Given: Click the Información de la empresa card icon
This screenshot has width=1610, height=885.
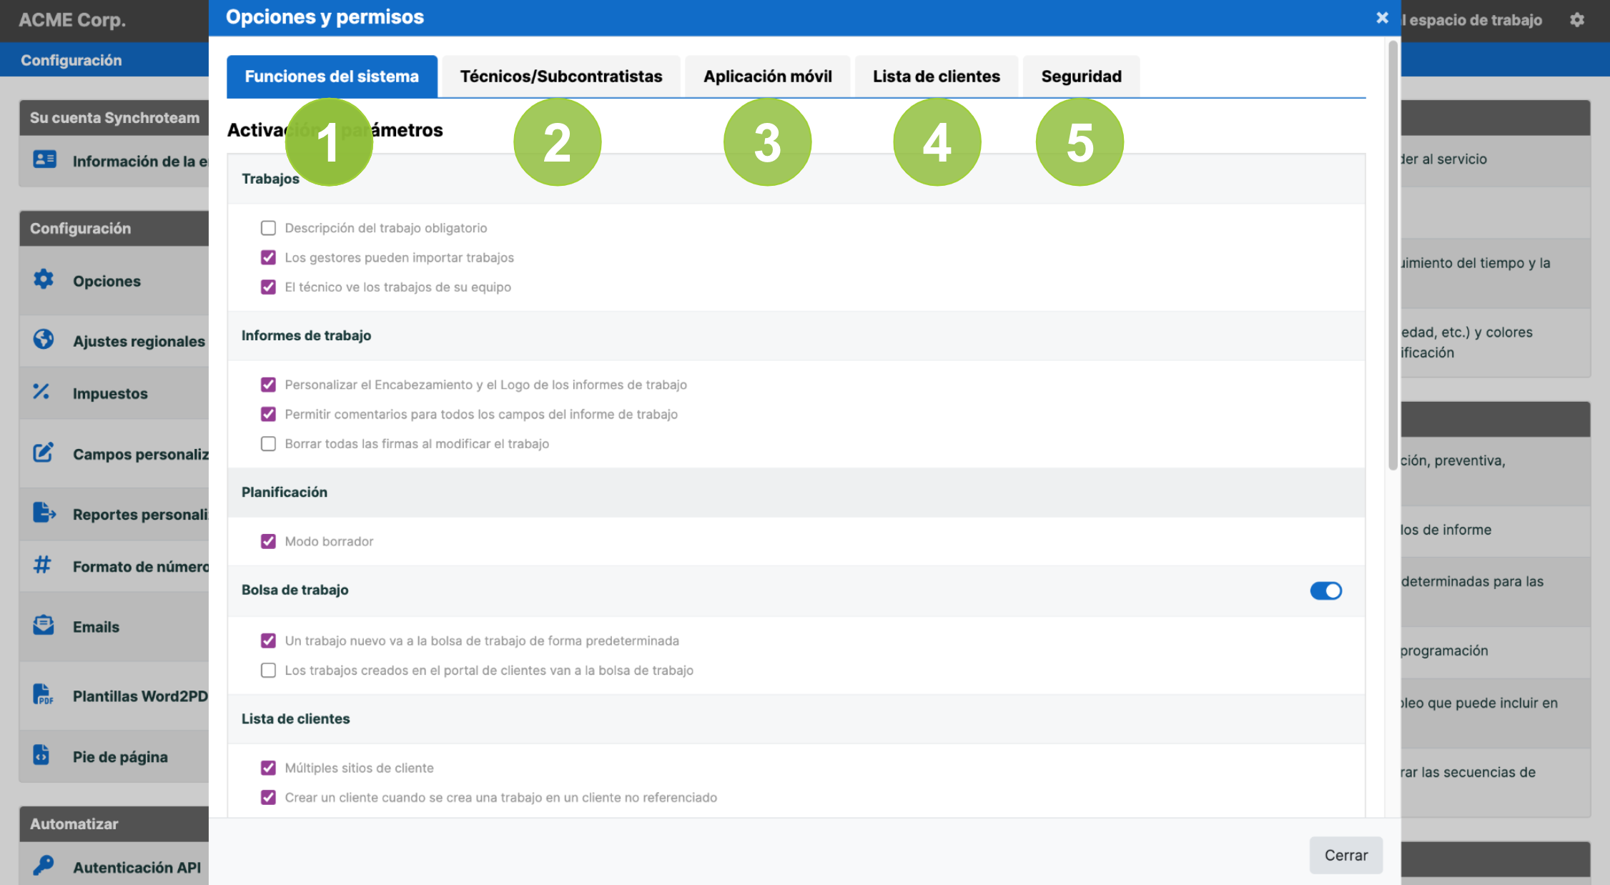Looking at the screenshot, I should point(44,159).
